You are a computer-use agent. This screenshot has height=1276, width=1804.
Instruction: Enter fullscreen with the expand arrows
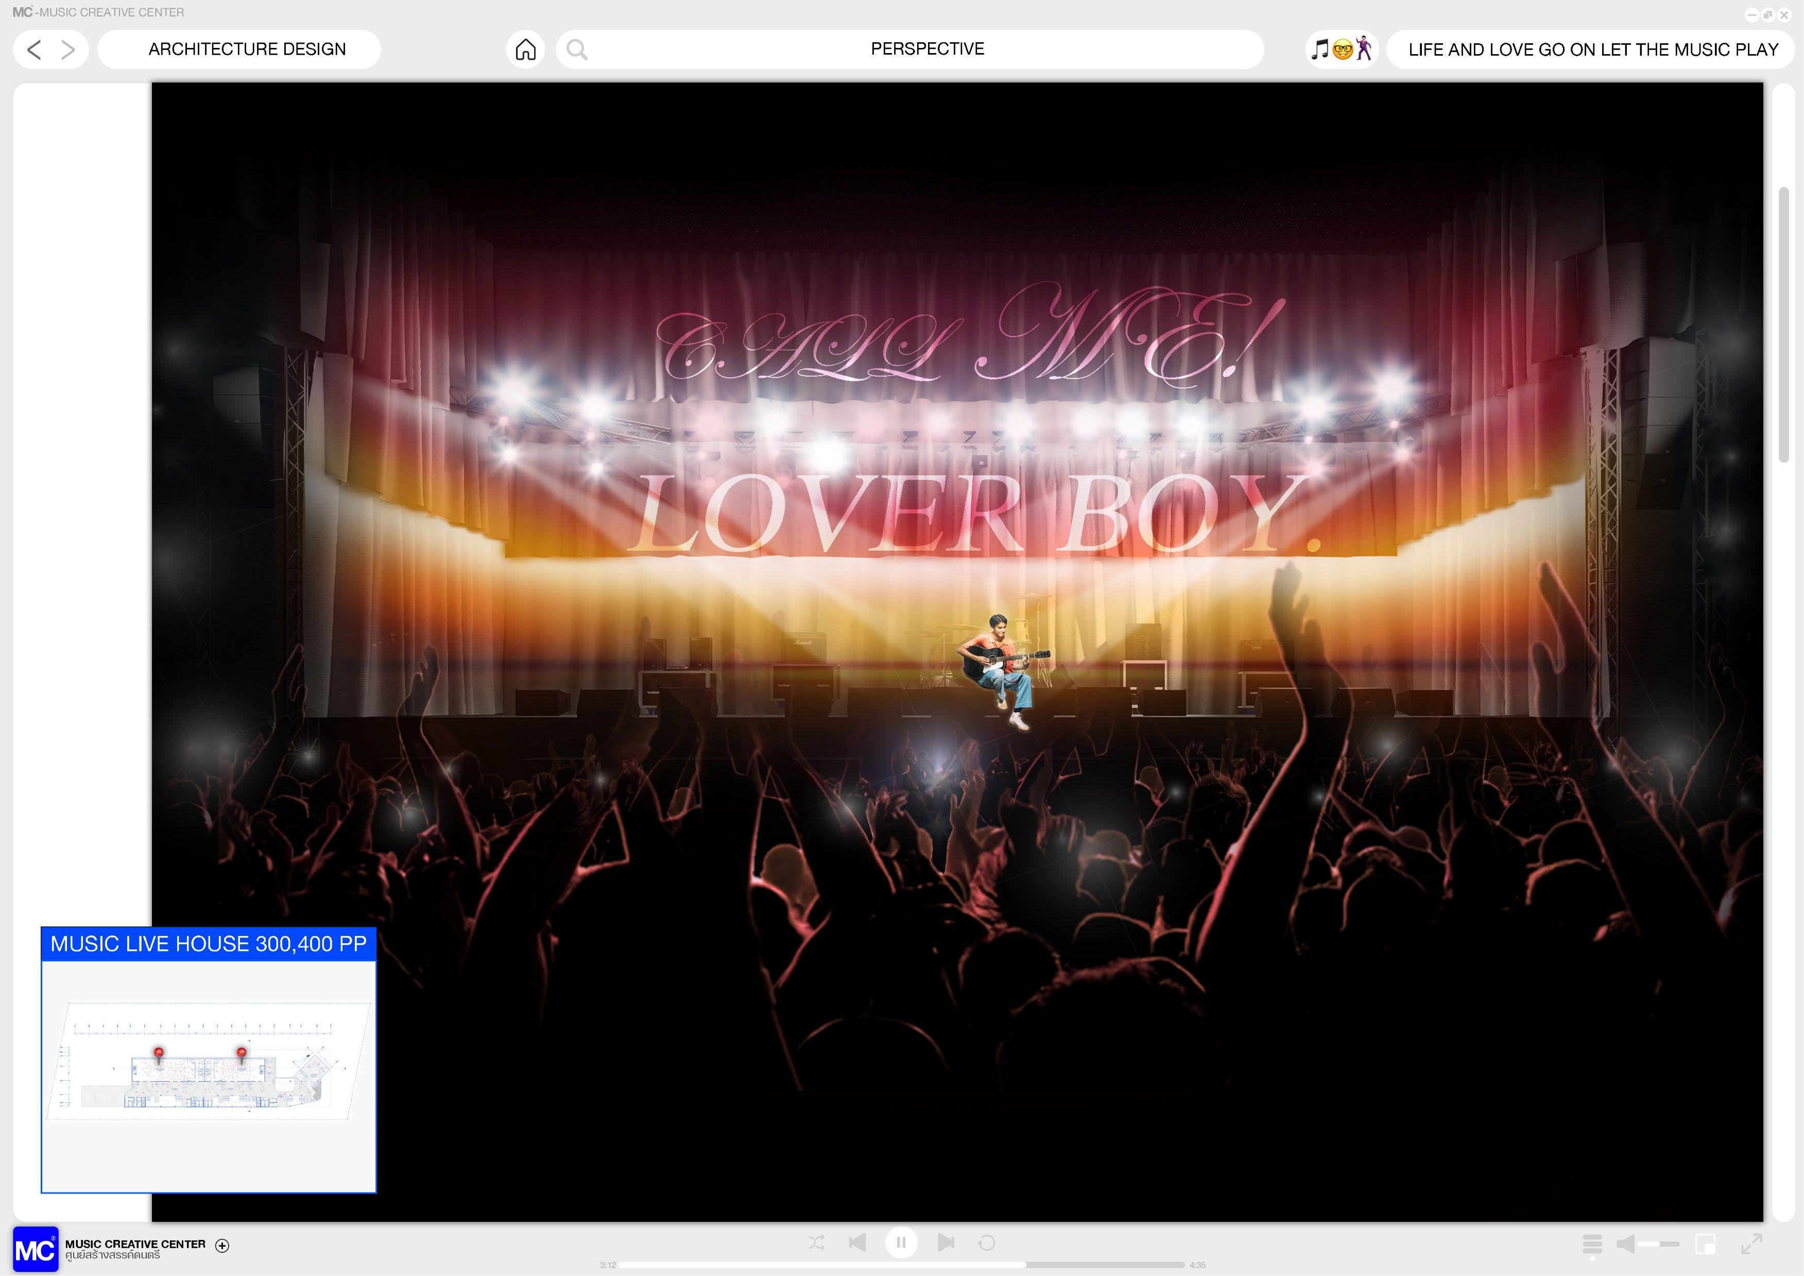[1751, 1244]
